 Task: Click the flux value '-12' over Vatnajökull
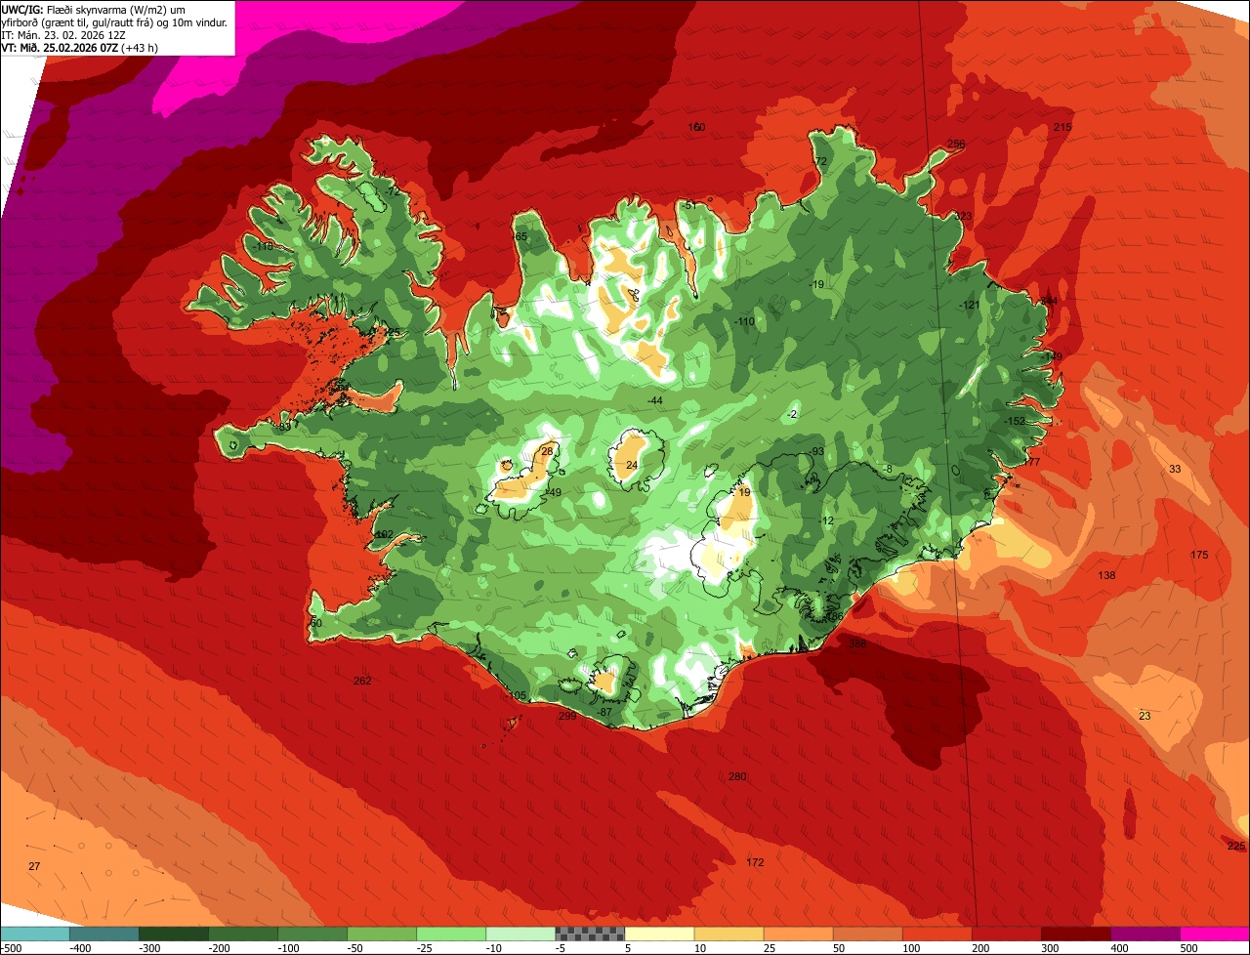coord(826,521)
